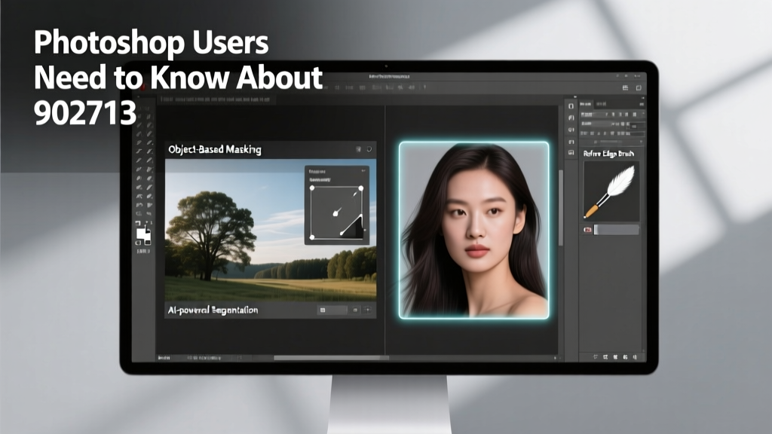Screen dimensions: 772x434
Task: Click the plus icon in the Segmentation bar
Action: click(367, 310)
